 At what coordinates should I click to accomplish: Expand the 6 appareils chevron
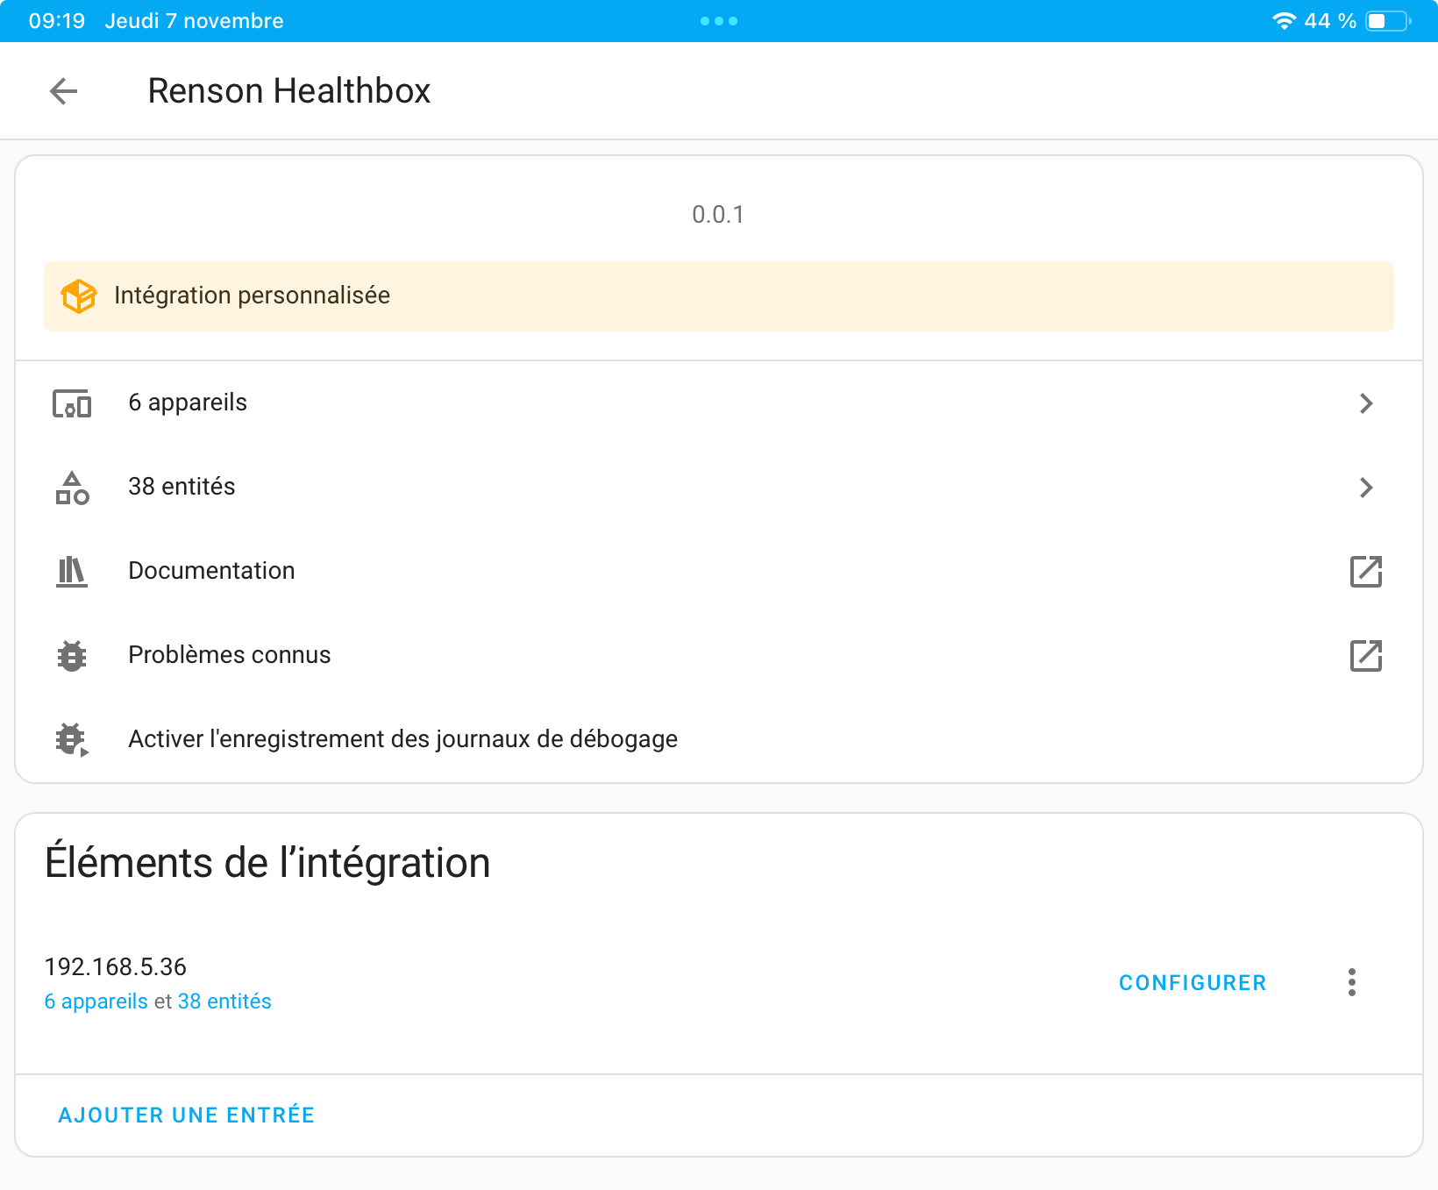pyautogui.click(x=1366, y=403)
